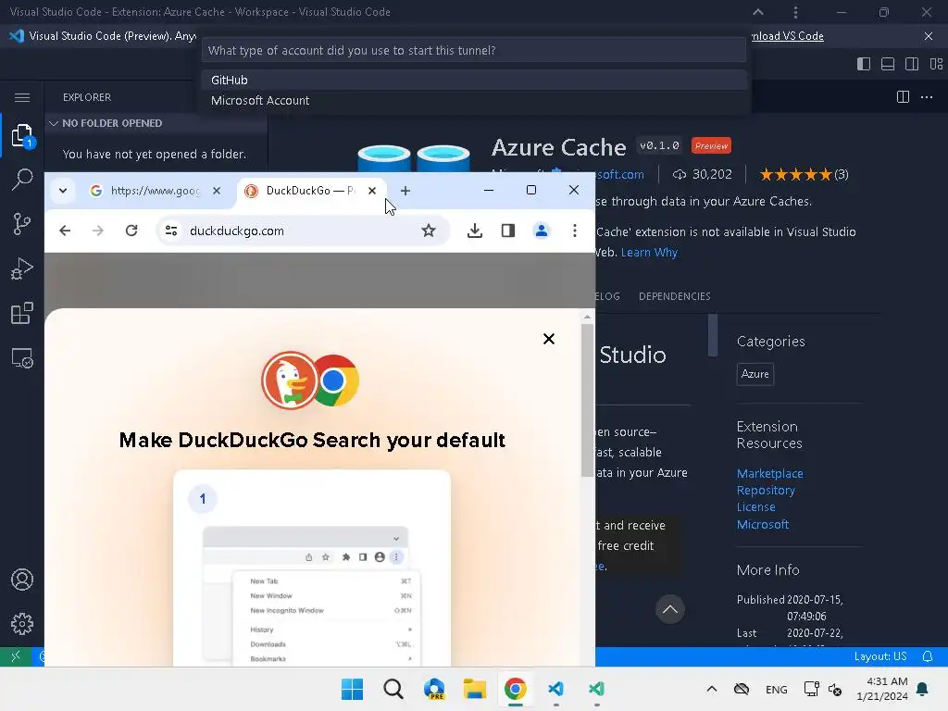Reload the DuckDuckGo page
Screen dimensions: 948x711
click(131, 231)
